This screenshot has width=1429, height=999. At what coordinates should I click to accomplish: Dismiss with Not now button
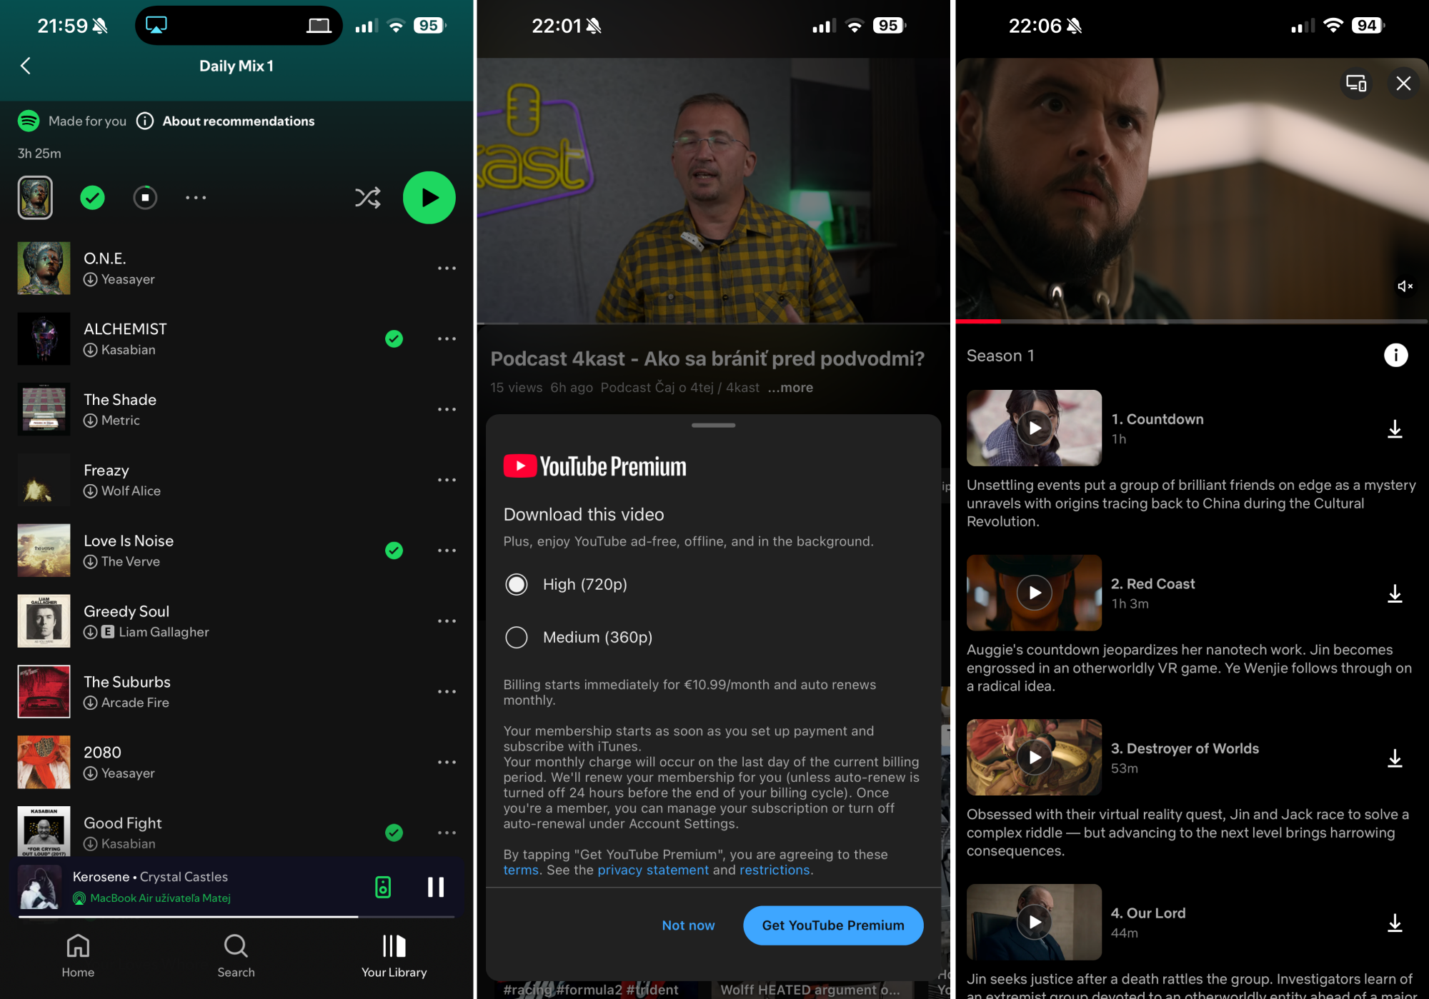[x=688, y=925]
